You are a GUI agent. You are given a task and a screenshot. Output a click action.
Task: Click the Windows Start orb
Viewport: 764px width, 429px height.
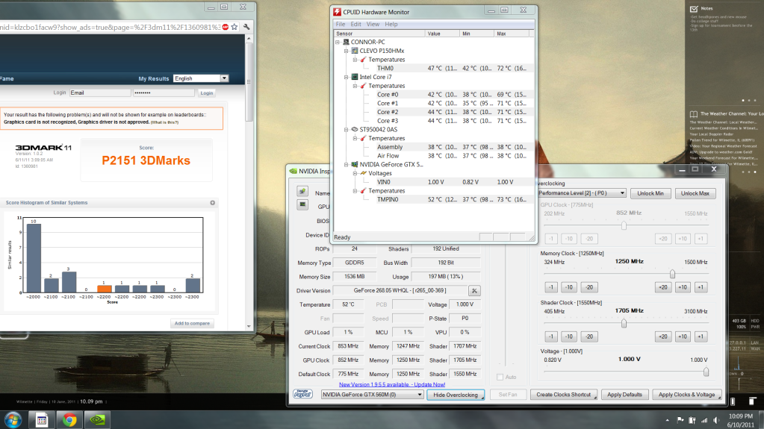tap(13, 419)
